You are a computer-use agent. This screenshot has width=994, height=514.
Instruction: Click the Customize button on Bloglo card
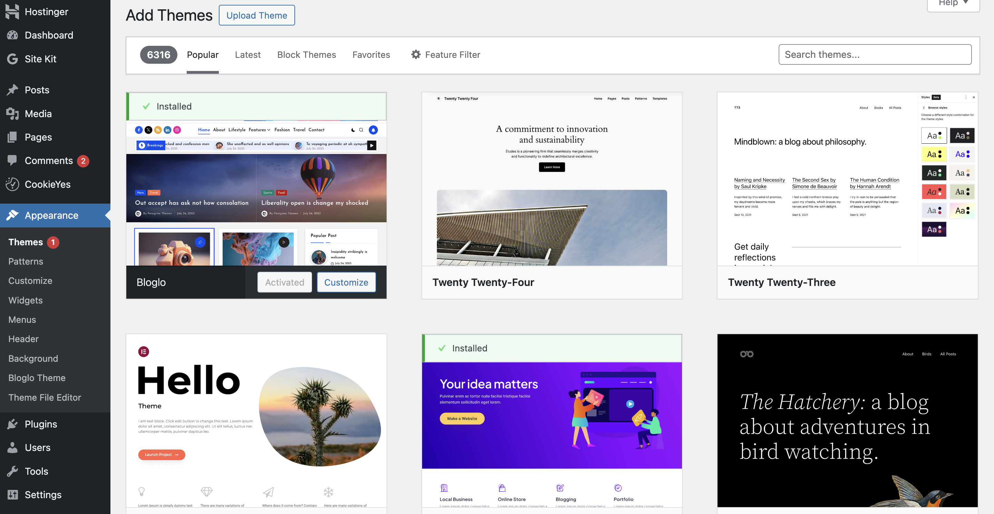346,282
